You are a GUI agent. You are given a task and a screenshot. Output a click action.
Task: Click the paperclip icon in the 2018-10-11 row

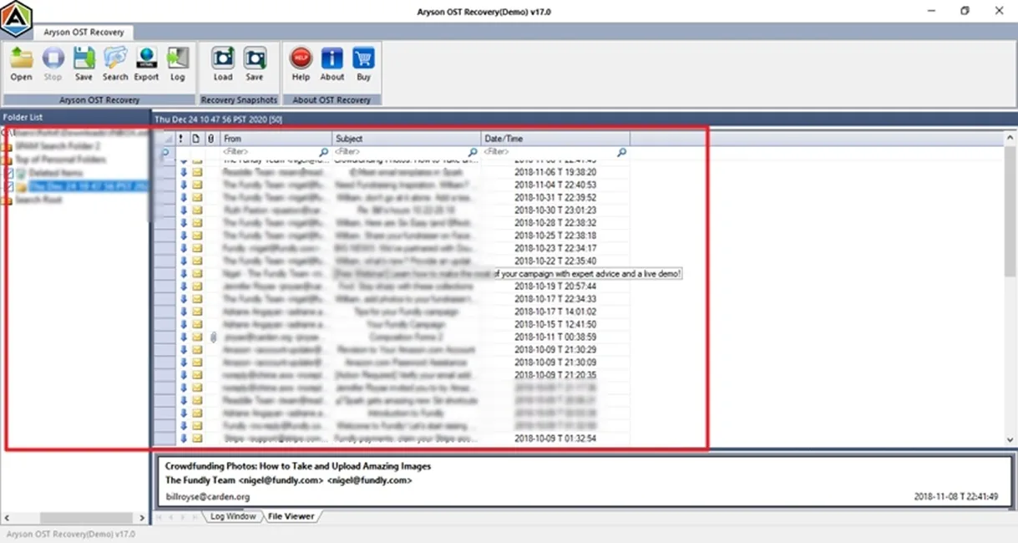[x=212, y=337]
